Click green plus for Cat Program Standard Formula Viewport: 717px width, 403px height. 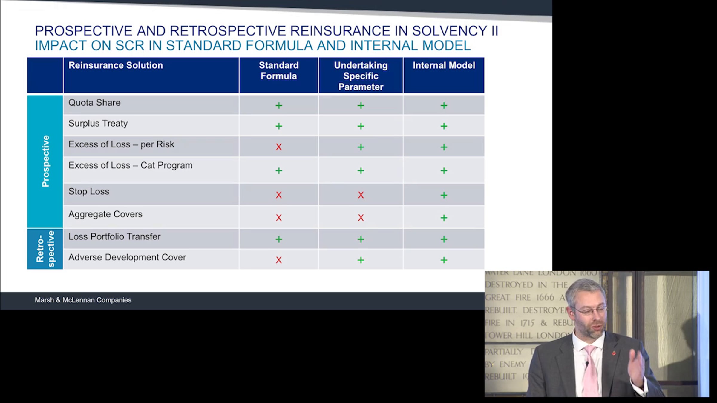click(x=278, y=170)
